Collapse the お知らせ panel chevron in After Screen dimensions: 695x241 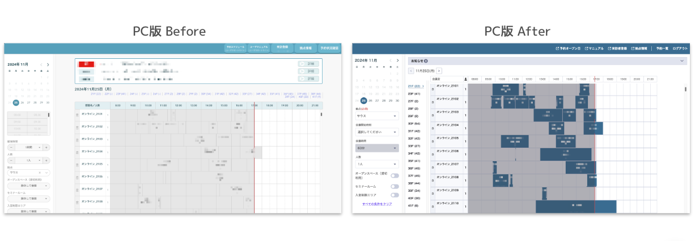pyautogui.click(x=682, y=60)
